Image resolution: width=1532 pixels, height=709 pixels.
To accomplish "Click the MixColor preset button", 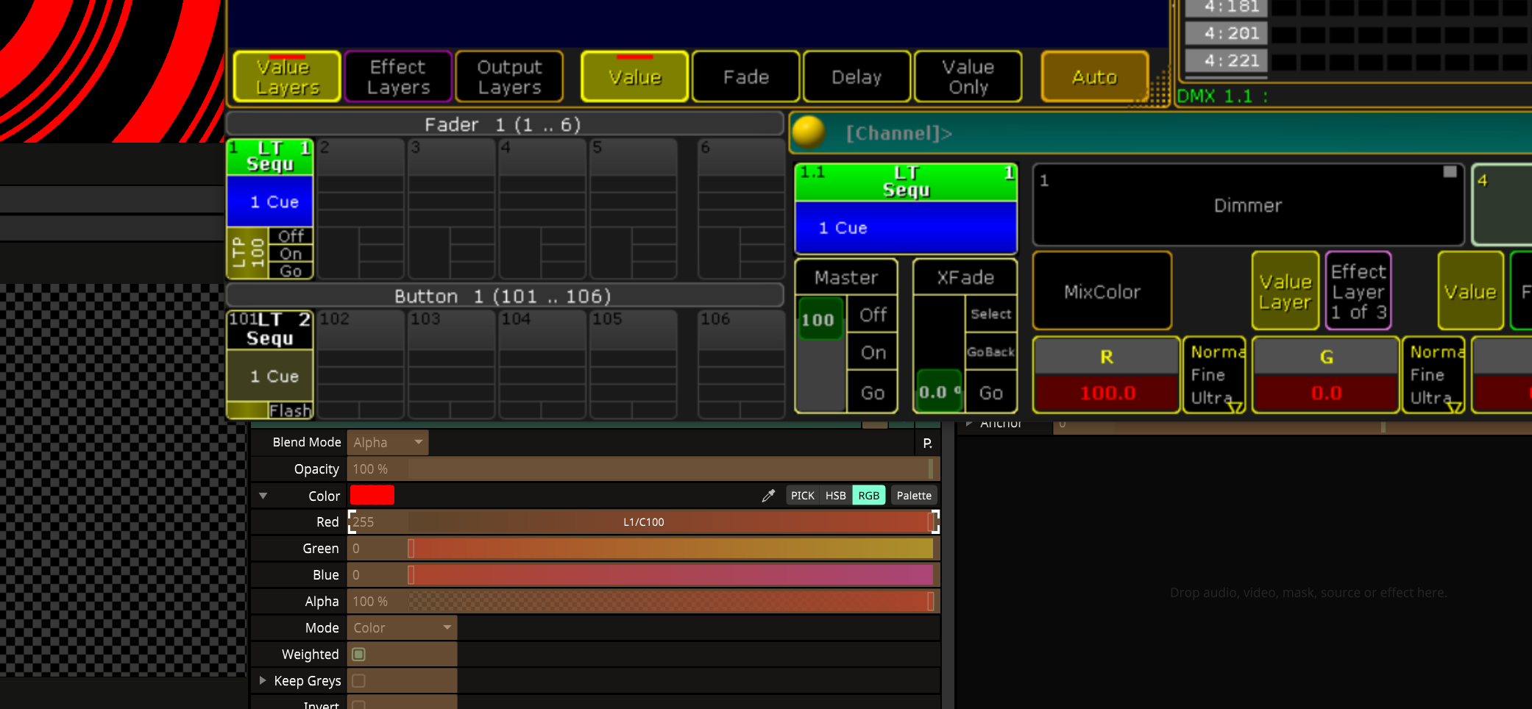I will click(x=1102, y=291).
